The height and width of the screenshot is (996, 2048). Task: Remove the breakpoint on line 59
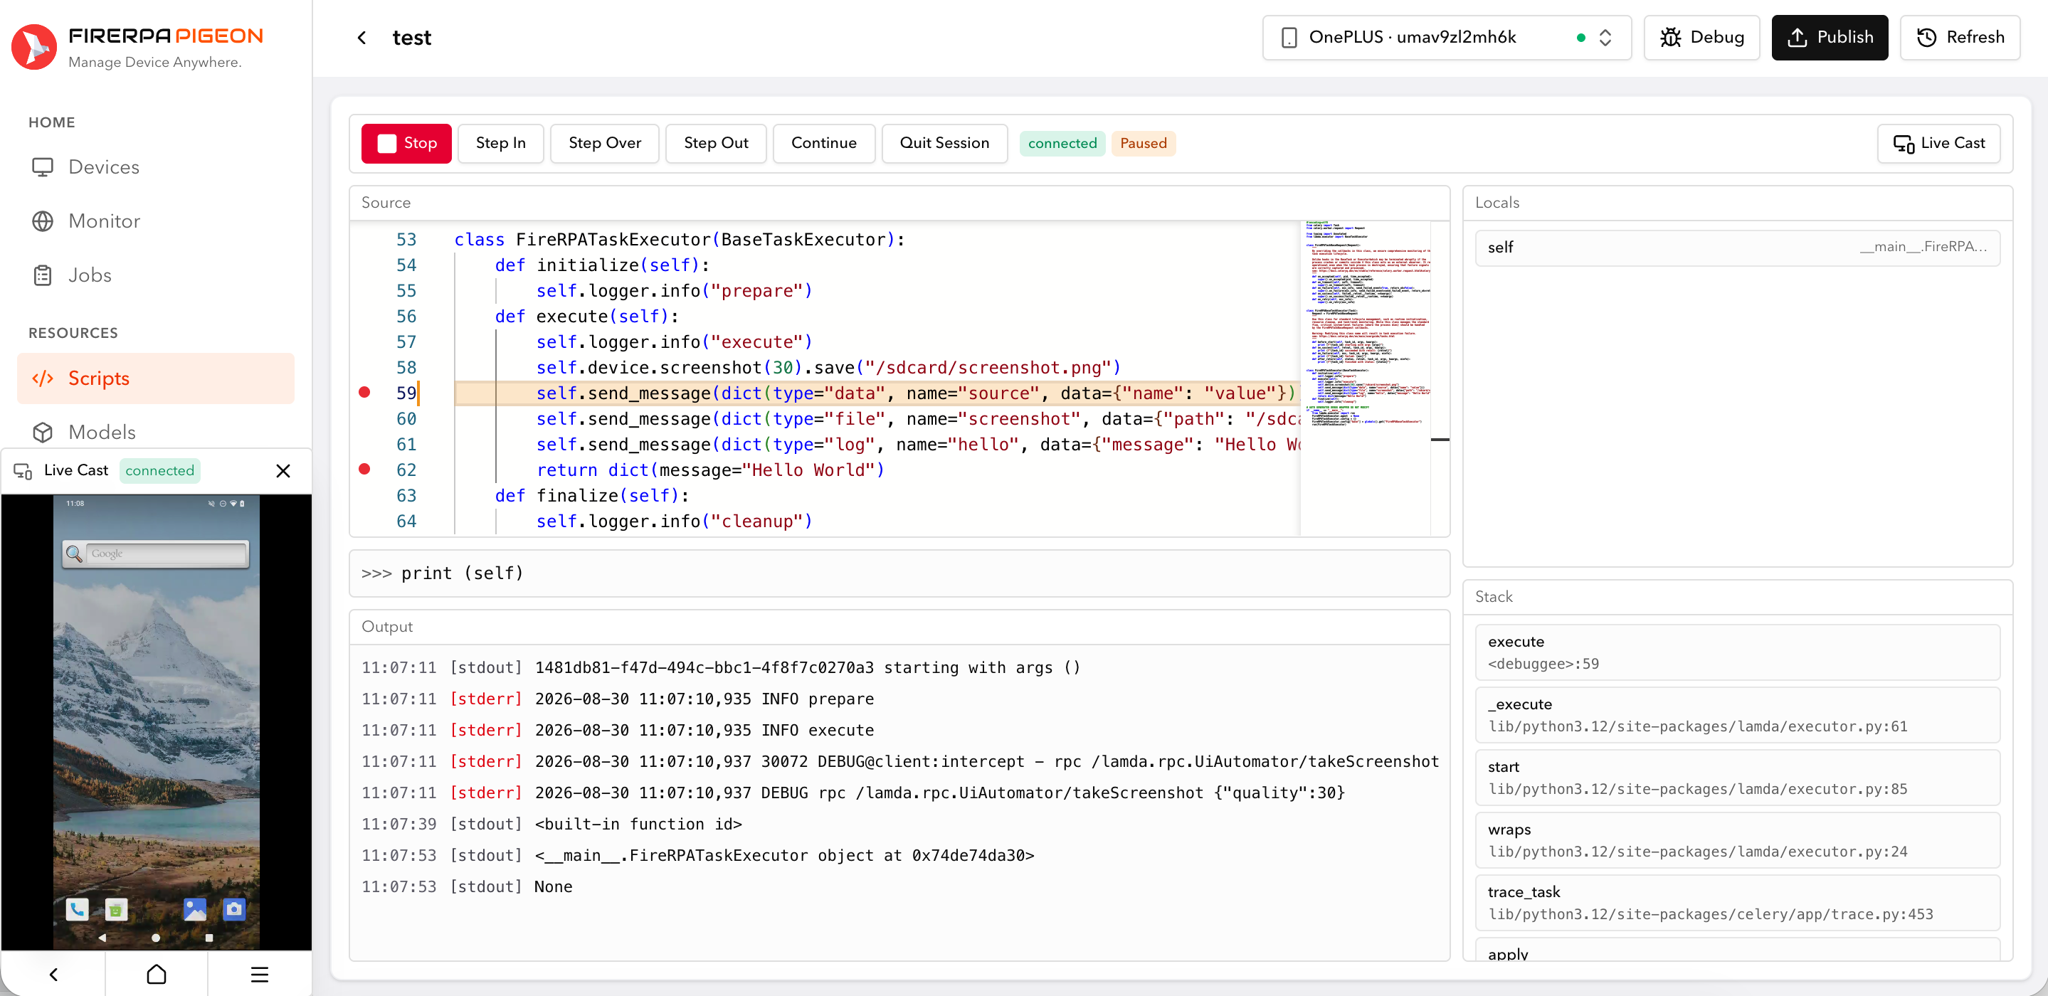click(364, 392)
